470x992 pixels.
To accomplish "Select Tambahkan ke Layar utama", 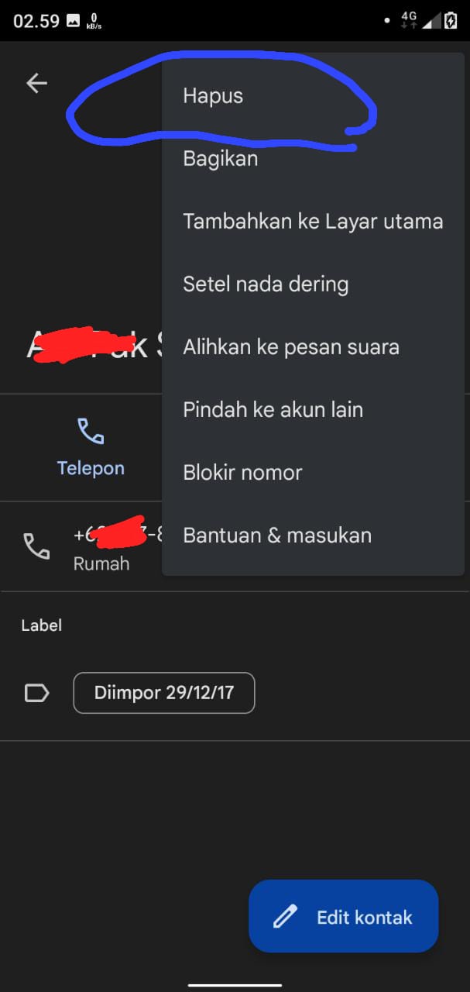I will [x=313, y=222].
